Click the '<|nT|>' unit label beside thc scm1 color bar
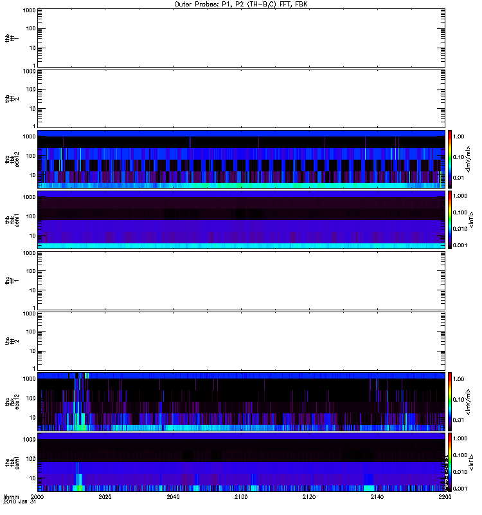Screen dimensions: 482x515 tap(471, 462)
